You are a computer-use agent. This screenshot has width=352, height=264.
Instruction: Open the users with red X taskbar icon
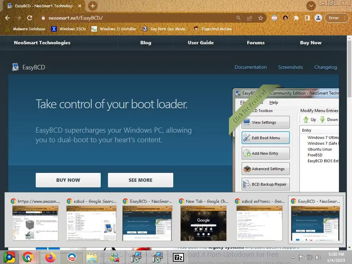114,257
